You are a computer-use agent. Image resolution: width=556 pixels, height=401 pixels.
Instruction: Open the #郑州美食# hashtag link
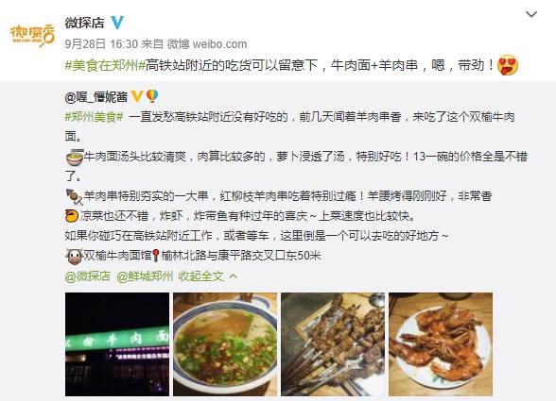point(94,116)
